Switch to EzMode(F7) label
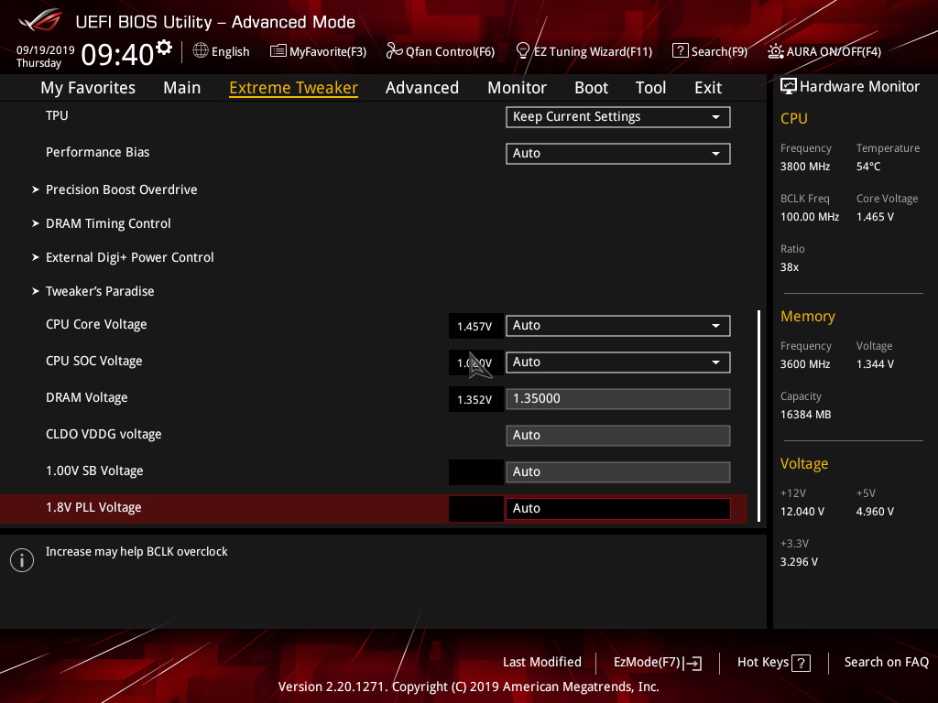Image resolution: width=938 pixels, height=703 pixels. pos(648,663)
